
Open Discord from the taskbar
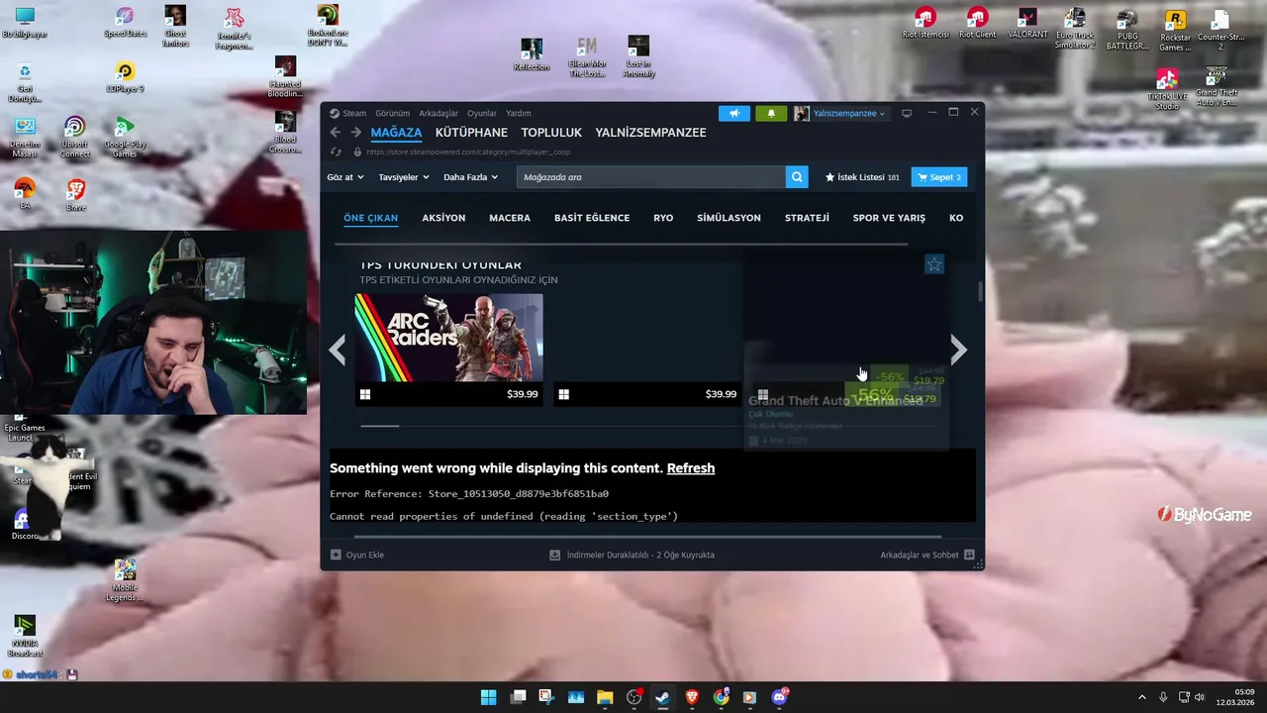click(779, 697)
